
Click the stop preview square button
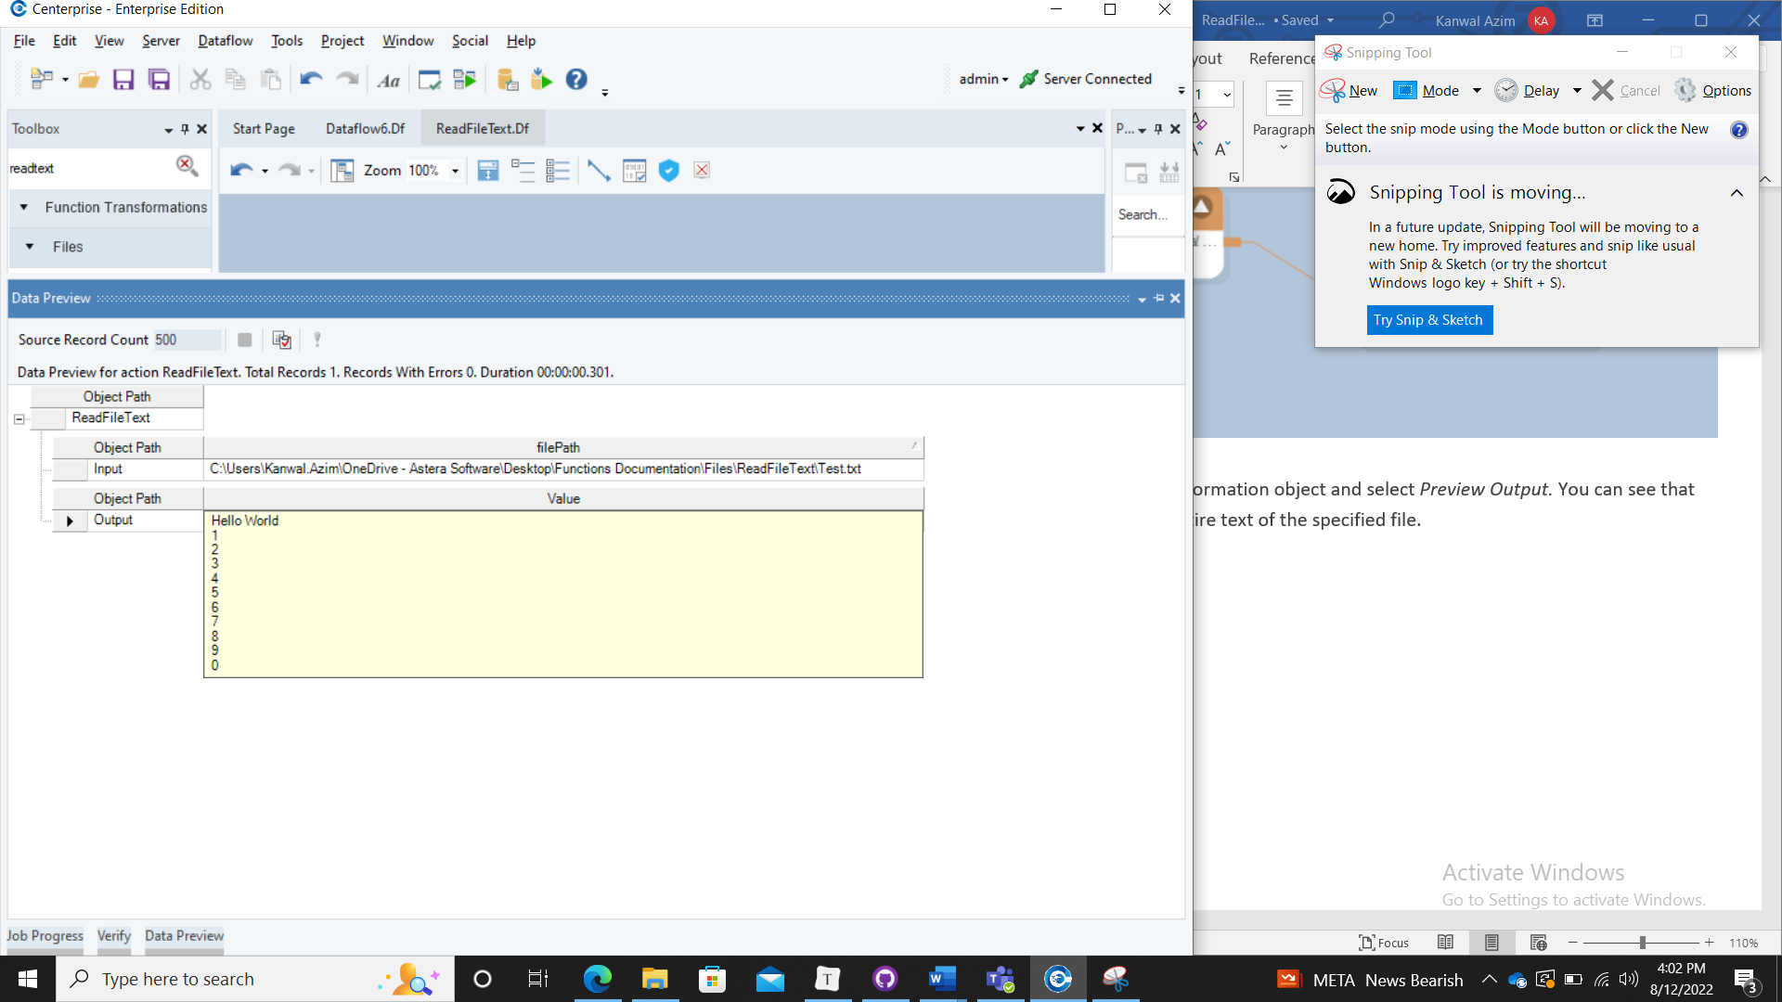245,340
